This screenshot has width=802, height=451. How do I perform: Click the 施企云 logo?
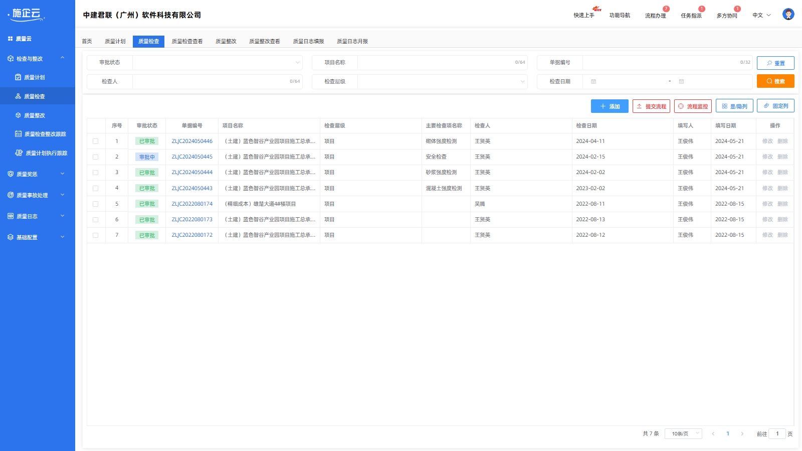27,15
